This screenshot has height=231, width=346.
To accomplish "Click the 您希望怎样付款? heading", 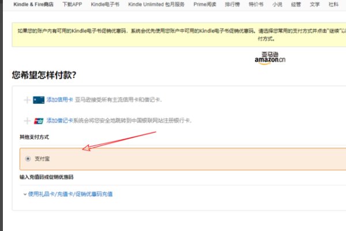I will click(44, 75).
